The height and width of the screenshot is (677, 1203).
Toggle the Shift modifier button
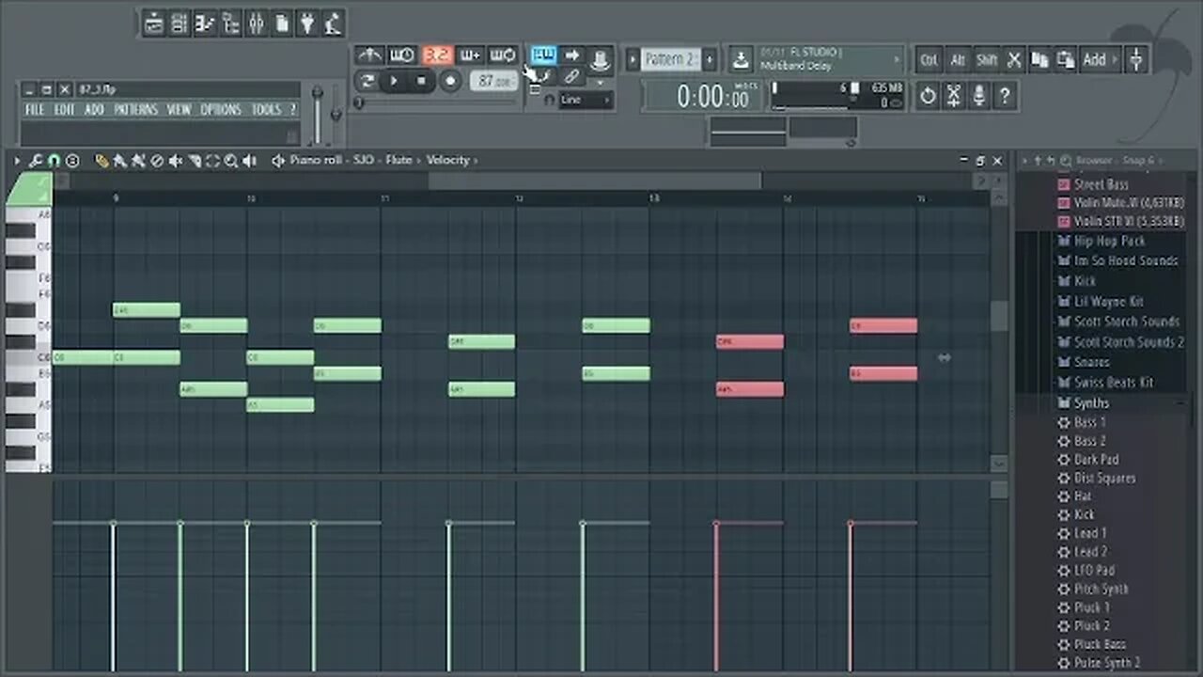[x=987, y=60]
